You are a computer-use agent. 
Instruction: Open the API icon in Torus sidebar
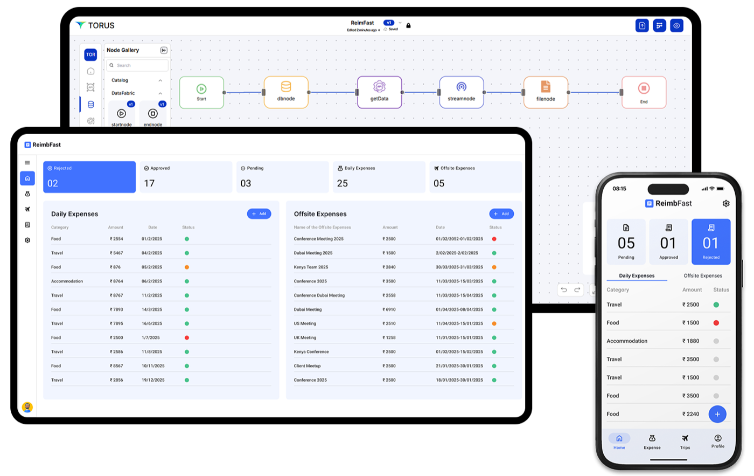90,87
